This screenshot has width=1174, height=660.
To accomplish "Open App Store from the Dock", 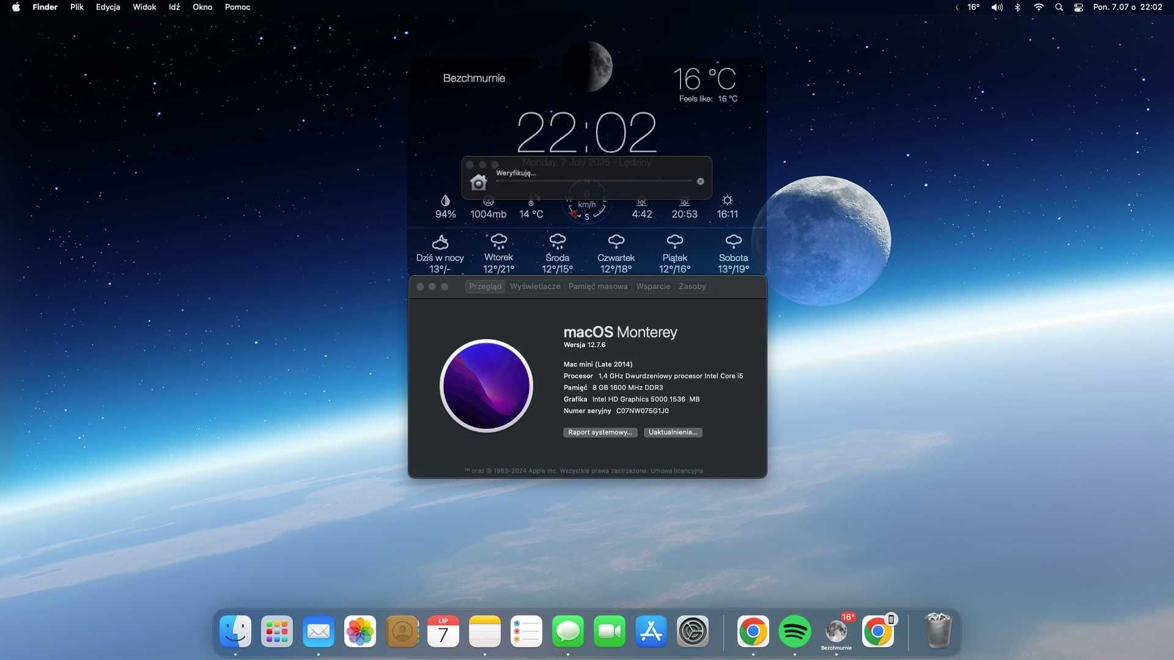I will pyautogui.click(x=651, y=631).
